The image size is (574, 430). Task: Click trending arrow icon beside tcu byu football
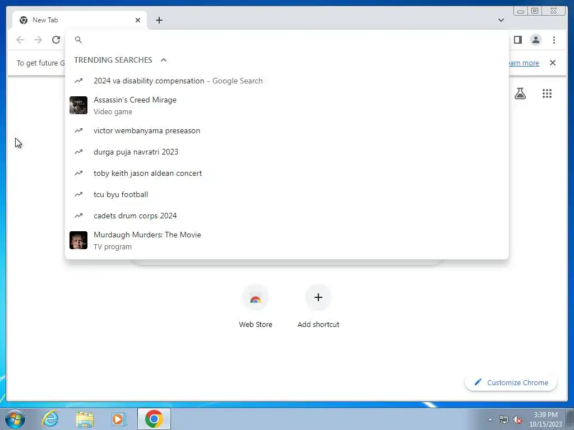point(78,194)
